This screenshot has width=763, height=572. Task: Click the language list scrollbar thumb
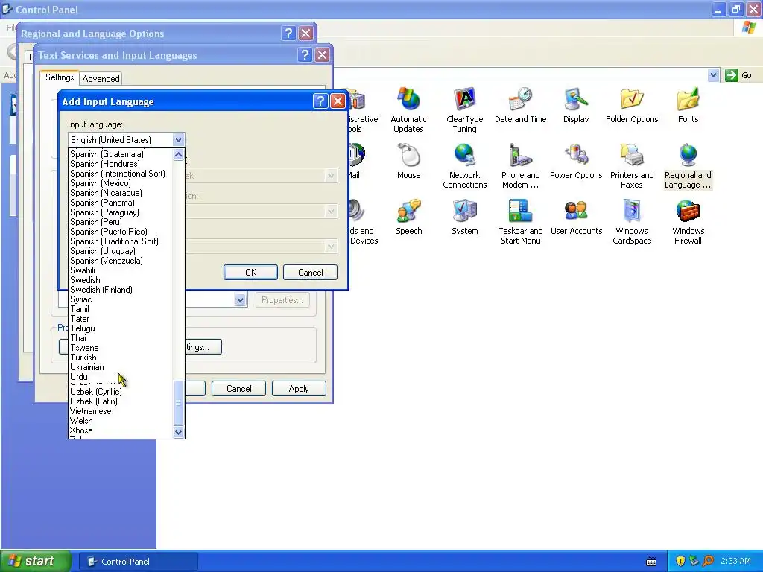(179, 403)
